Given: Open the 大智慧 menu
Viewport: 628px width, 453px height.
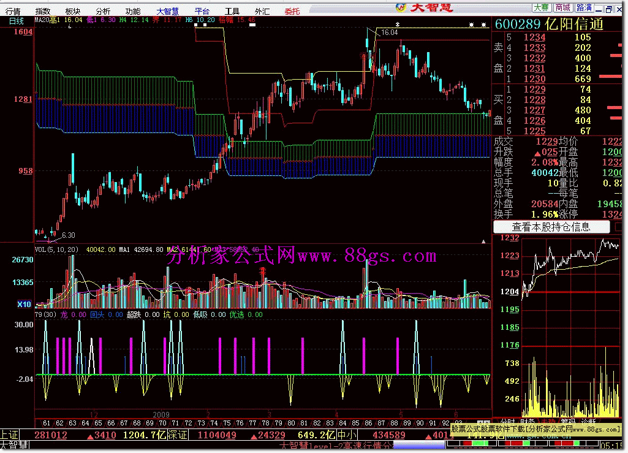Looking at the screenshot, I should (167, 11).
